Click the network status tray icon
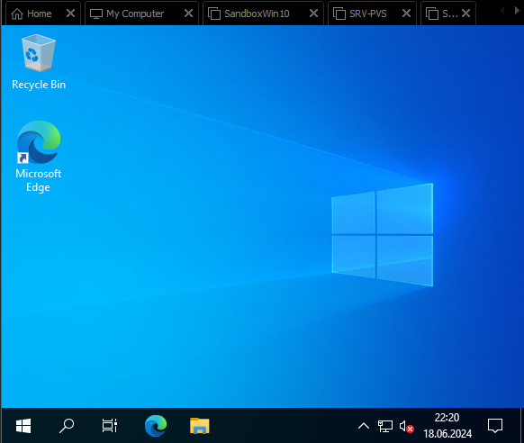Image resolution: width=524 pixels, height=443 pixels. click(x=384, y=426)
